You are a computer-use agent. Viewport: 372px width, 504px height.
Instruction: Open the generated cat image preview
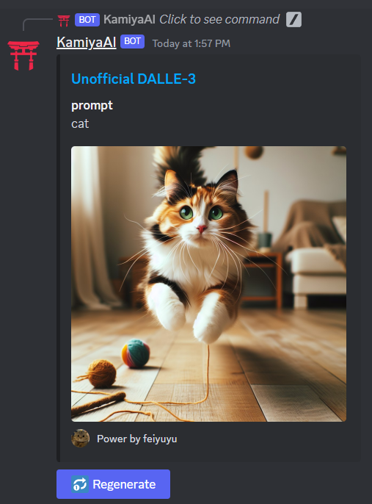click(208, 284)
